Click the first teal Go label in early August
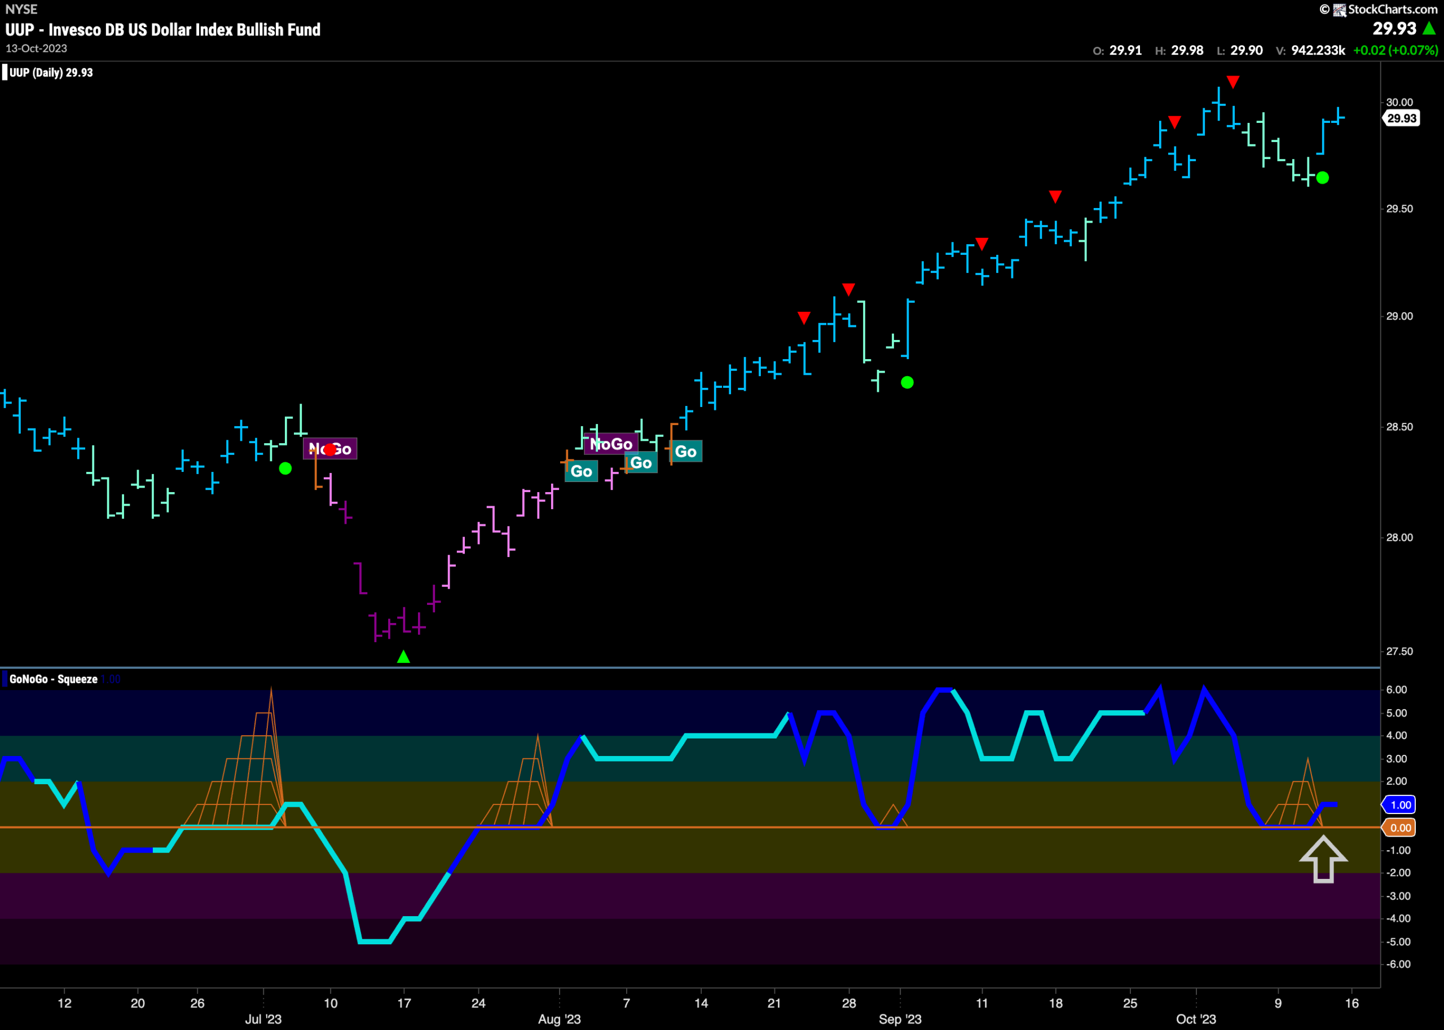Image resolution: width=1444 pixels, height=1030 pixels. point(581,471)
